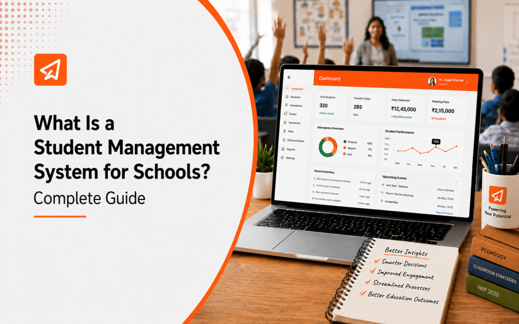Open the View Calendar link
The height and width of the screenshot is (324, 519).
click(x=446, y=190)
